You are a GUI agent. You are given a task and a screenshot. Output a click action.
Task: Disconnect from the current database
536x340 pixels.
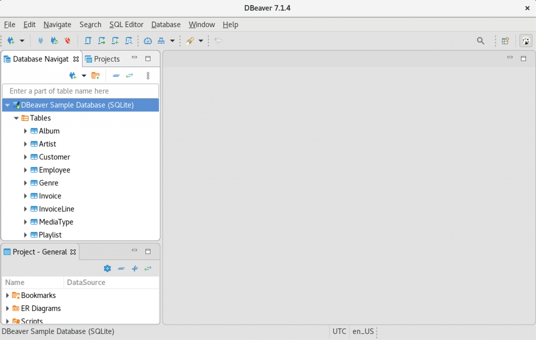click(x=68, y=41)
